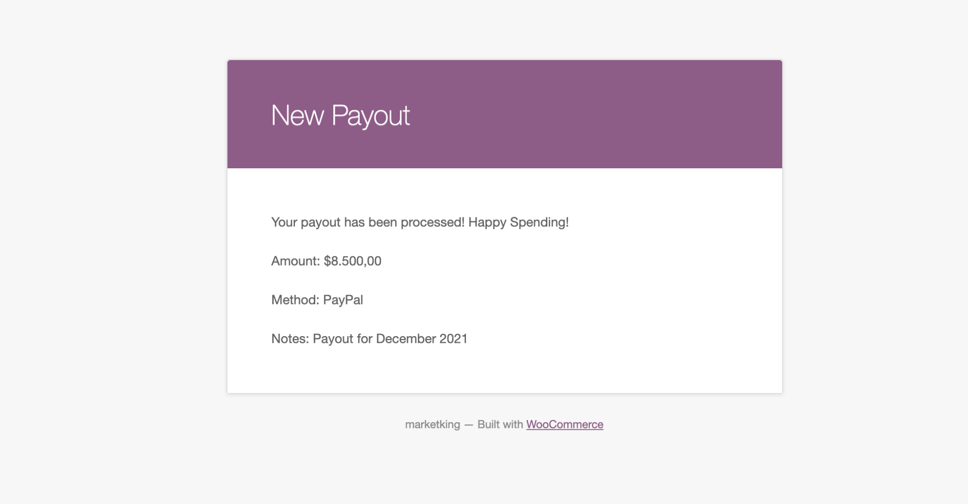Viewport: 968px width, 504px height.
Task: Click the word "Payout" in the heading
Action: tap(371, 115)
